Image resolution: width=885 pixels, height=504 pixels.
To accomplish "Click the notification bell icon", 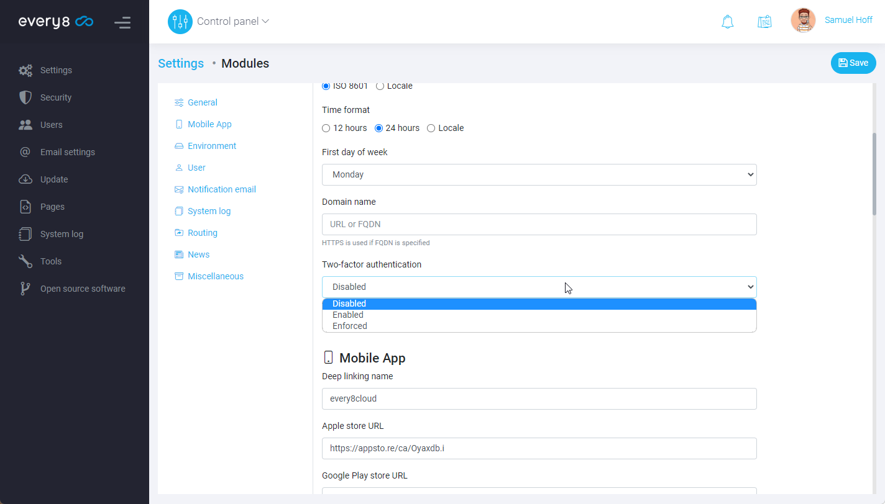I will 727,22.
